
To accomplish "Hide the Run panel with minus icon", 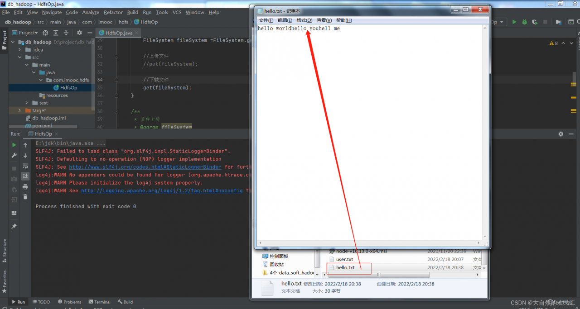I will click(570, 134).
